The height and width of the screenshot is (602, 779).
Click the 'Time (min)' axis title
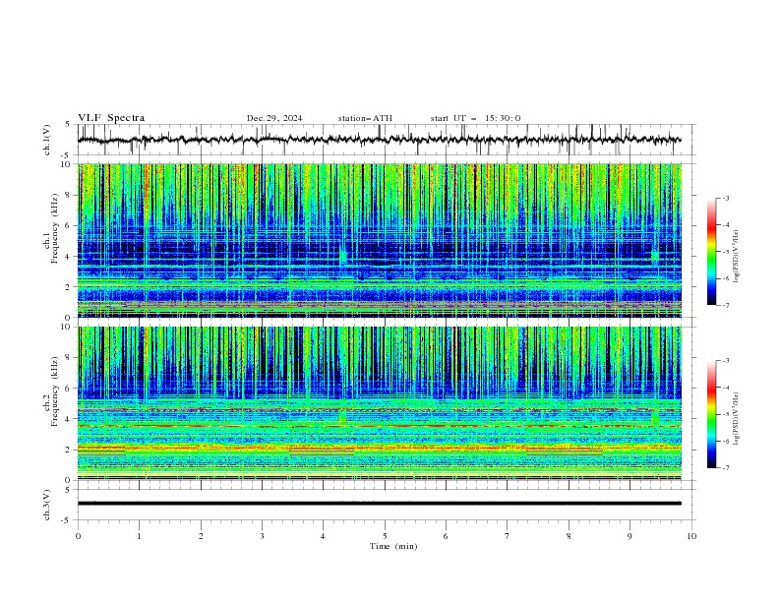point(393,546)
